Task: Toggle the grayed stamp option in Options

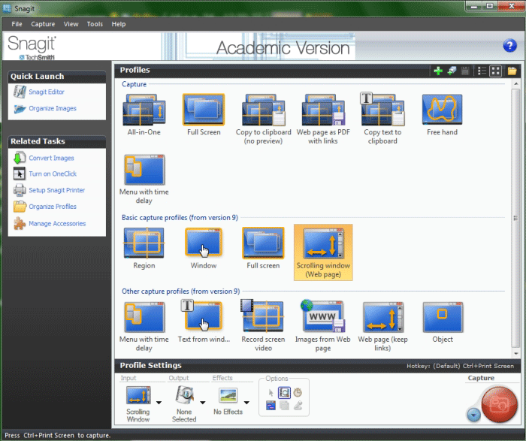Action: click(298, 406)
